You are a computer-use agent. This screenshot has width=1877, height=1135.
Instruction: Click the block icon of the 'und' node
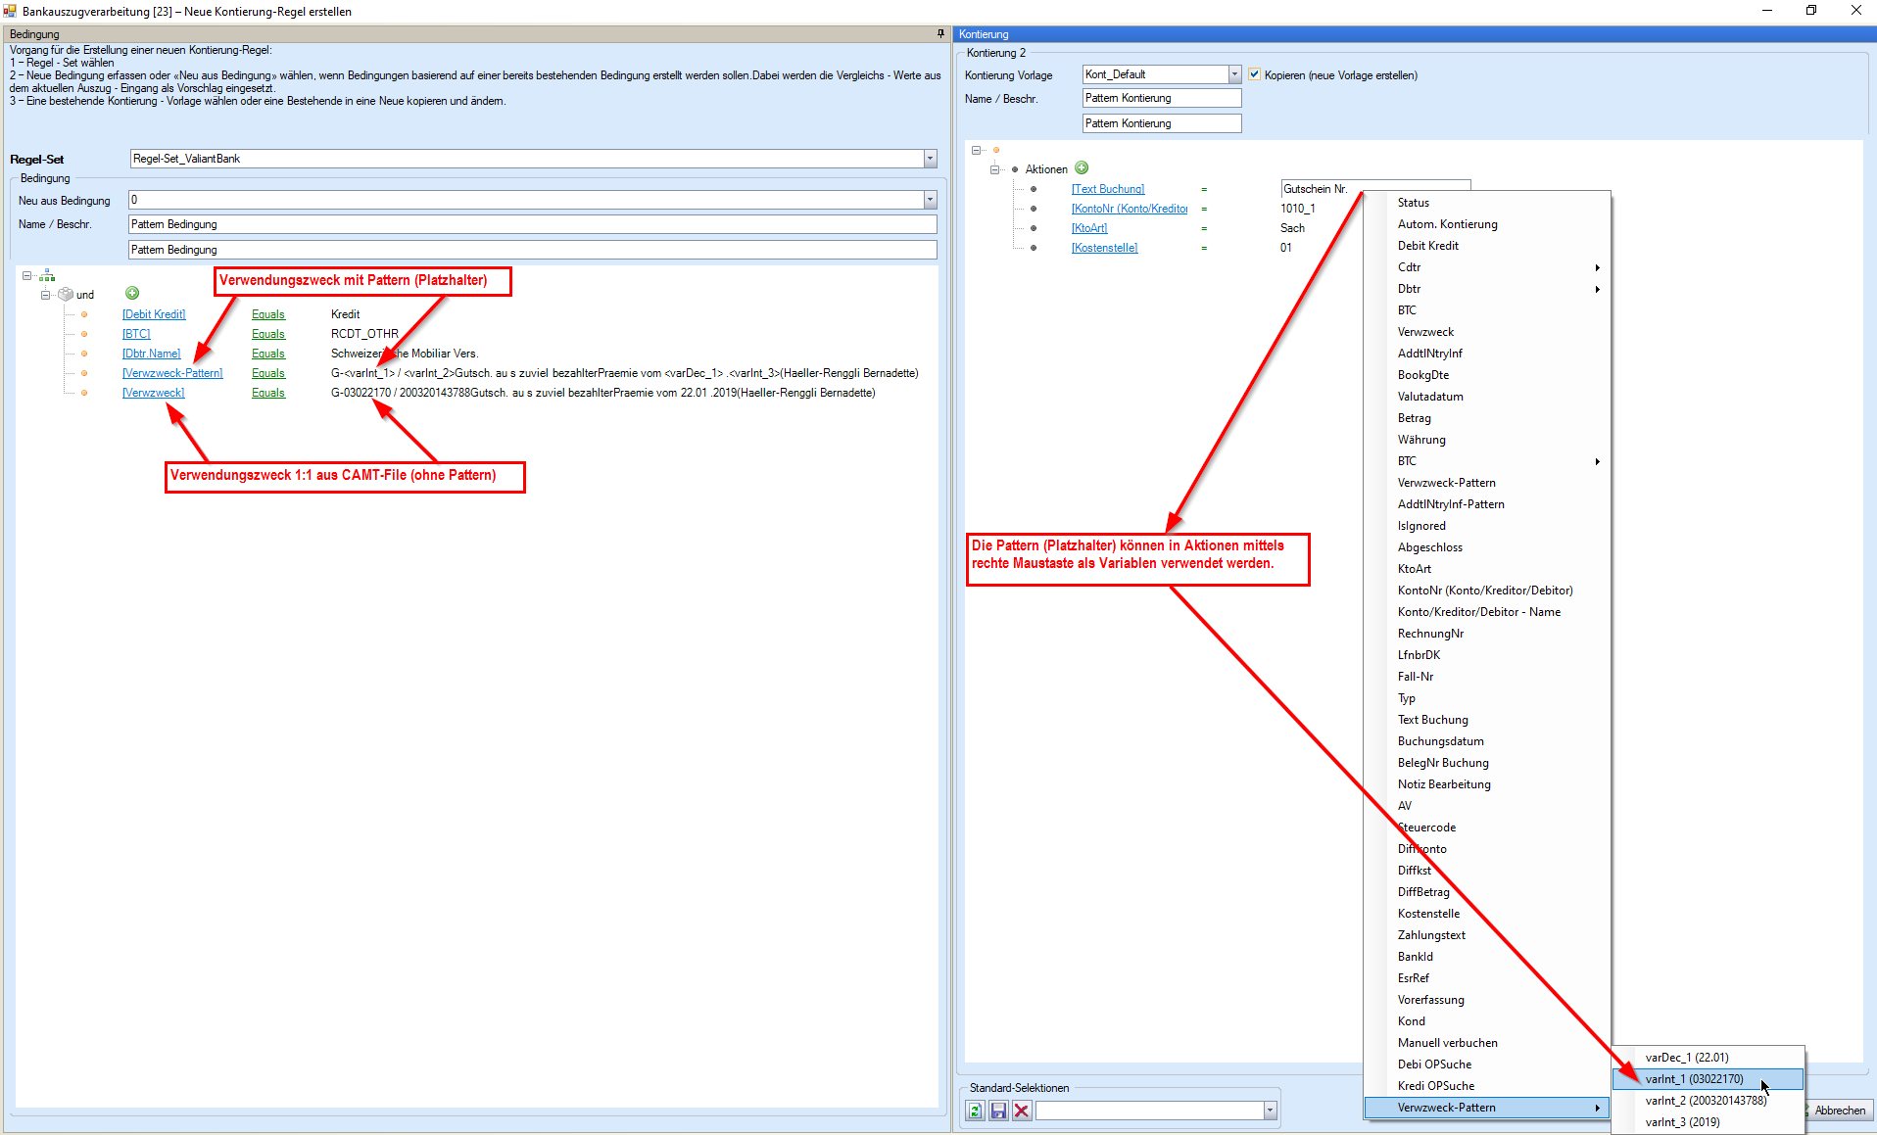[x=66, y=294]
